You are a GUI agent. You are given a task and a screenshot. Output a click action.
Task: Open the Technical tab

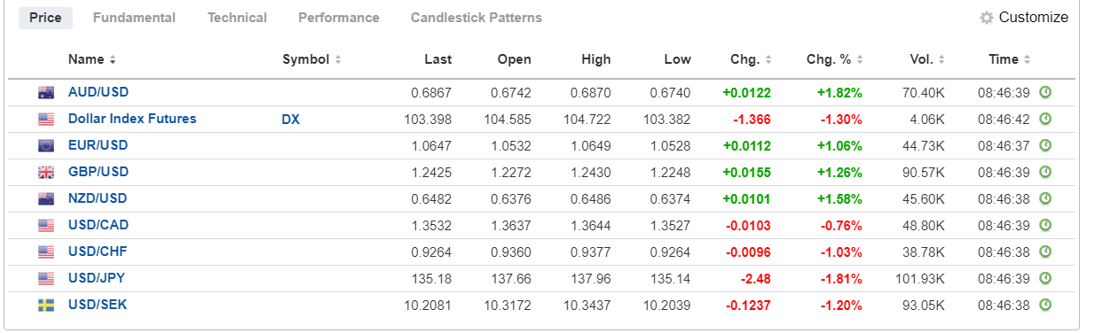[237, 18]
